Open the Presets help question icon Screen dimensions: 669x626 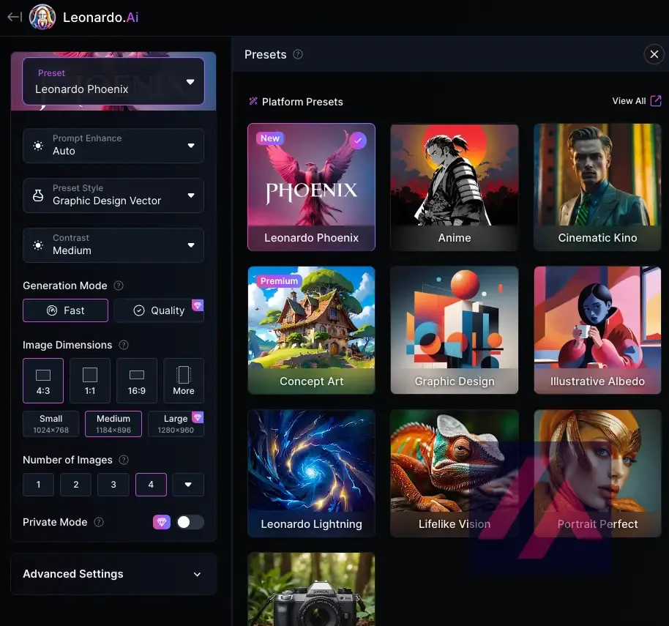pyautogui.click(x=298, y=54)
